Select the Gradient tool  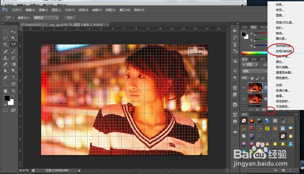tap(13, 64)
